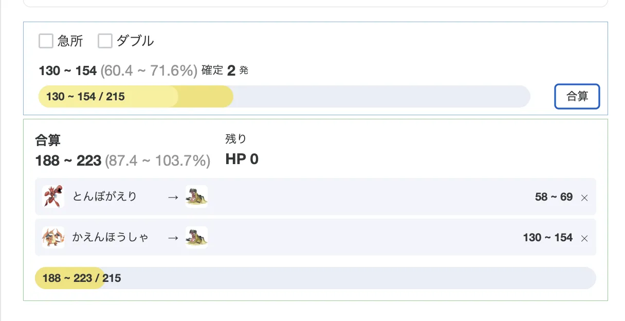
Task: Remove the とんぼがえり damage entry with the × icon
Action: 584,197
